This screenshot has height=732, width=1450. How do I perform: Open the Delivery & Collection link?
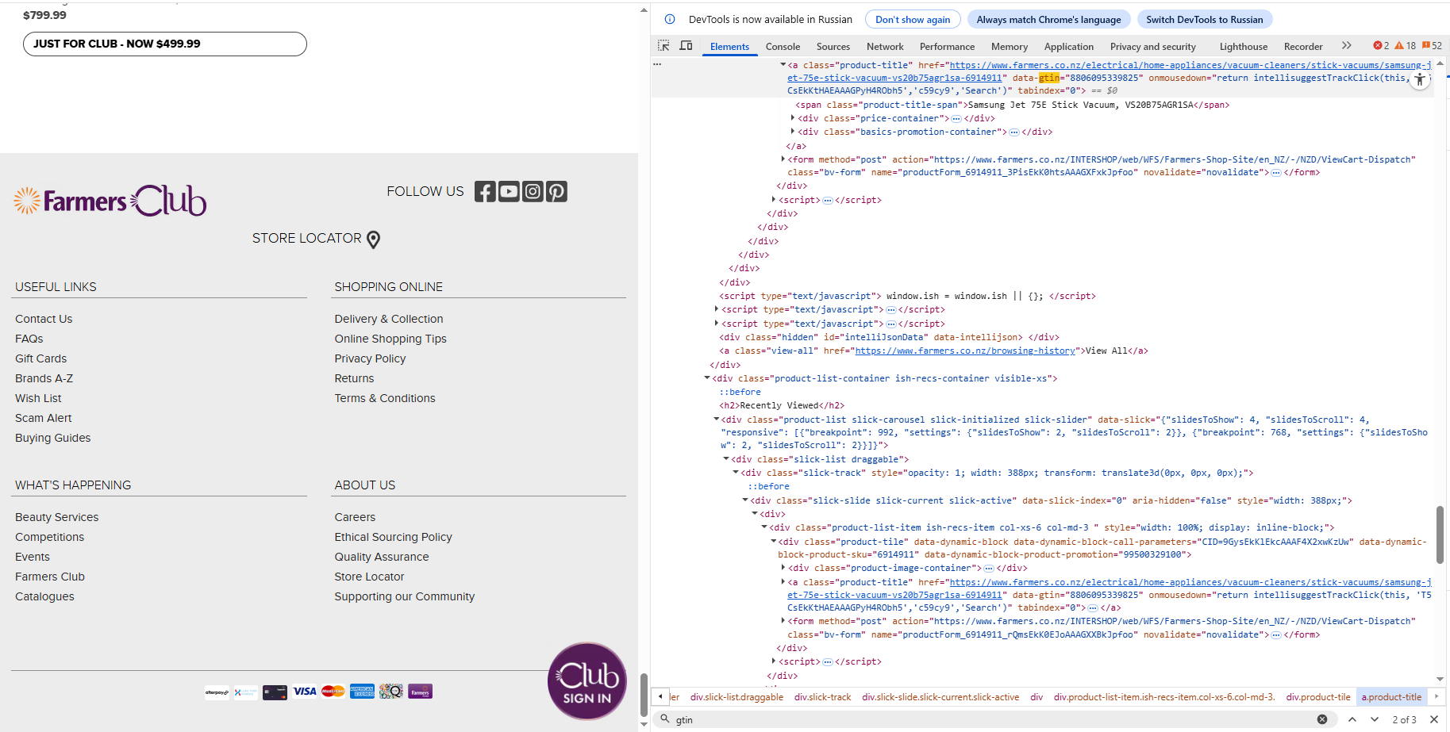pyautogui.click(x=389, y=319)
